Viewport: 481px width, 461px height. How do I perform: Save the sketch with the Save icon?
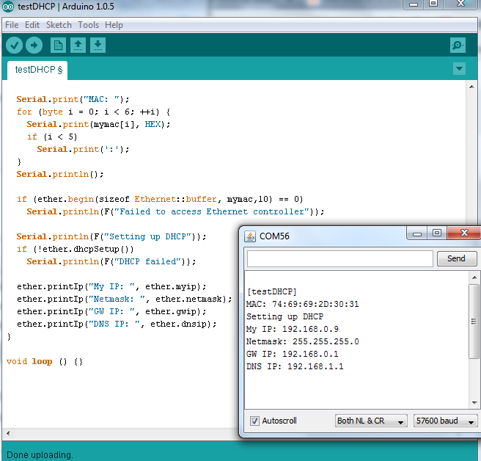click(98, 46)
